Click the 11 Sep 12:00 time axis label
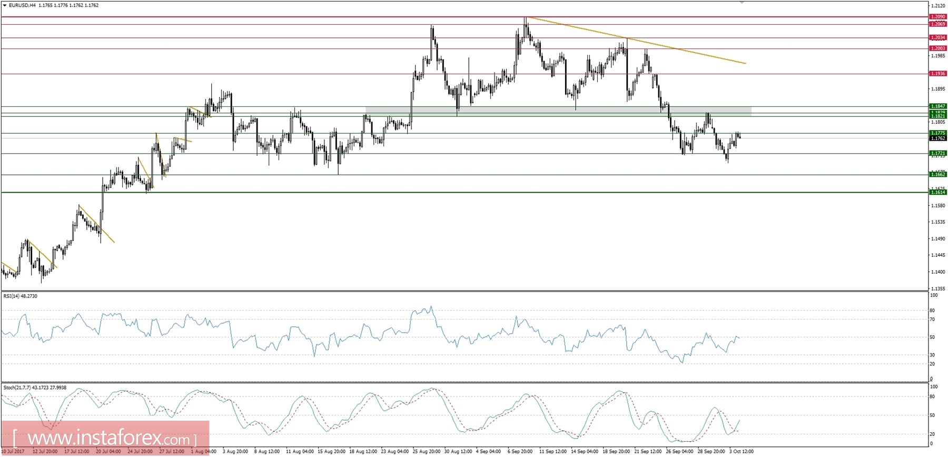Screen dimensions: 948x457 pyautogui.click(x=552, y=452)
